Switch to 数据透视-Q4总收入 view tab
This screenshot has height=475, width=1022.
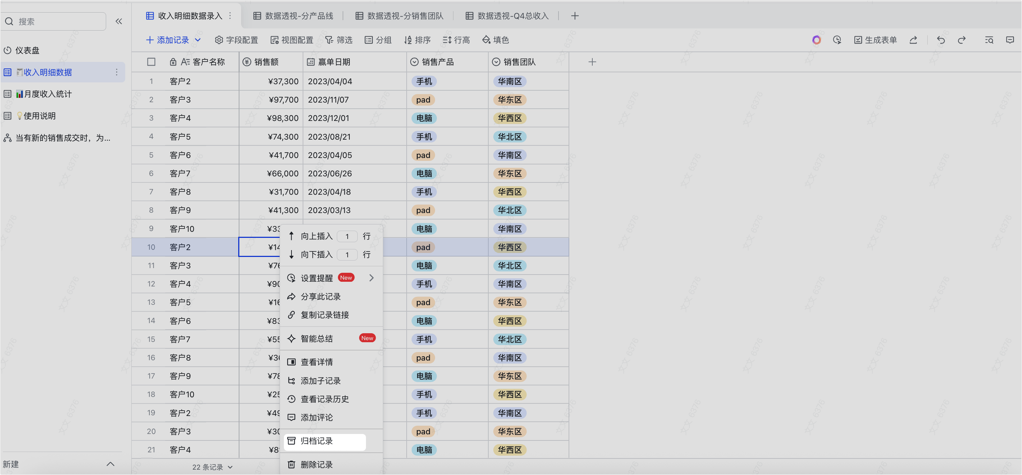[507, 16]
